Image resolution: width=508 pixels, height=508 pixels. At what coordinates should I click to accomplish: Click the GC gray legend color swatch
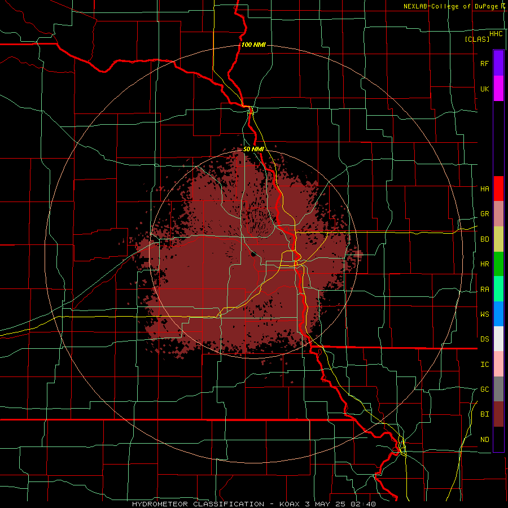[x=498, y=389]
